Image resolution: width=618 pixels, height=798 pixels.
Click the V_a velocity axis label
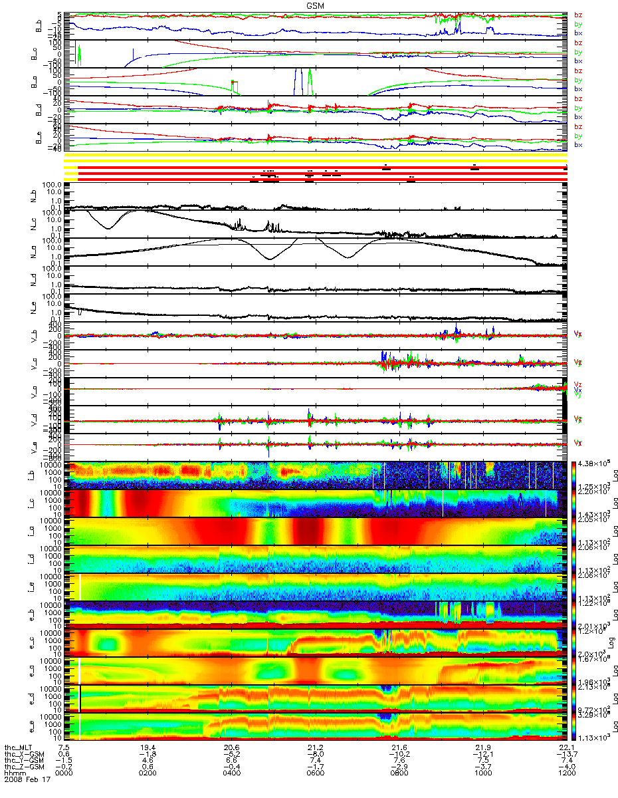pos(35,392)
